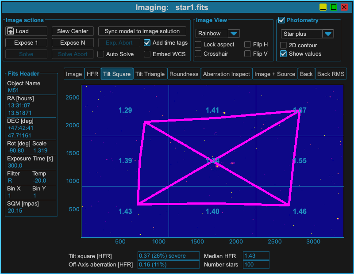Screen dimensions: 354x274
Task: Toggle the Photometry group checkbox
Action: [281, 20]
